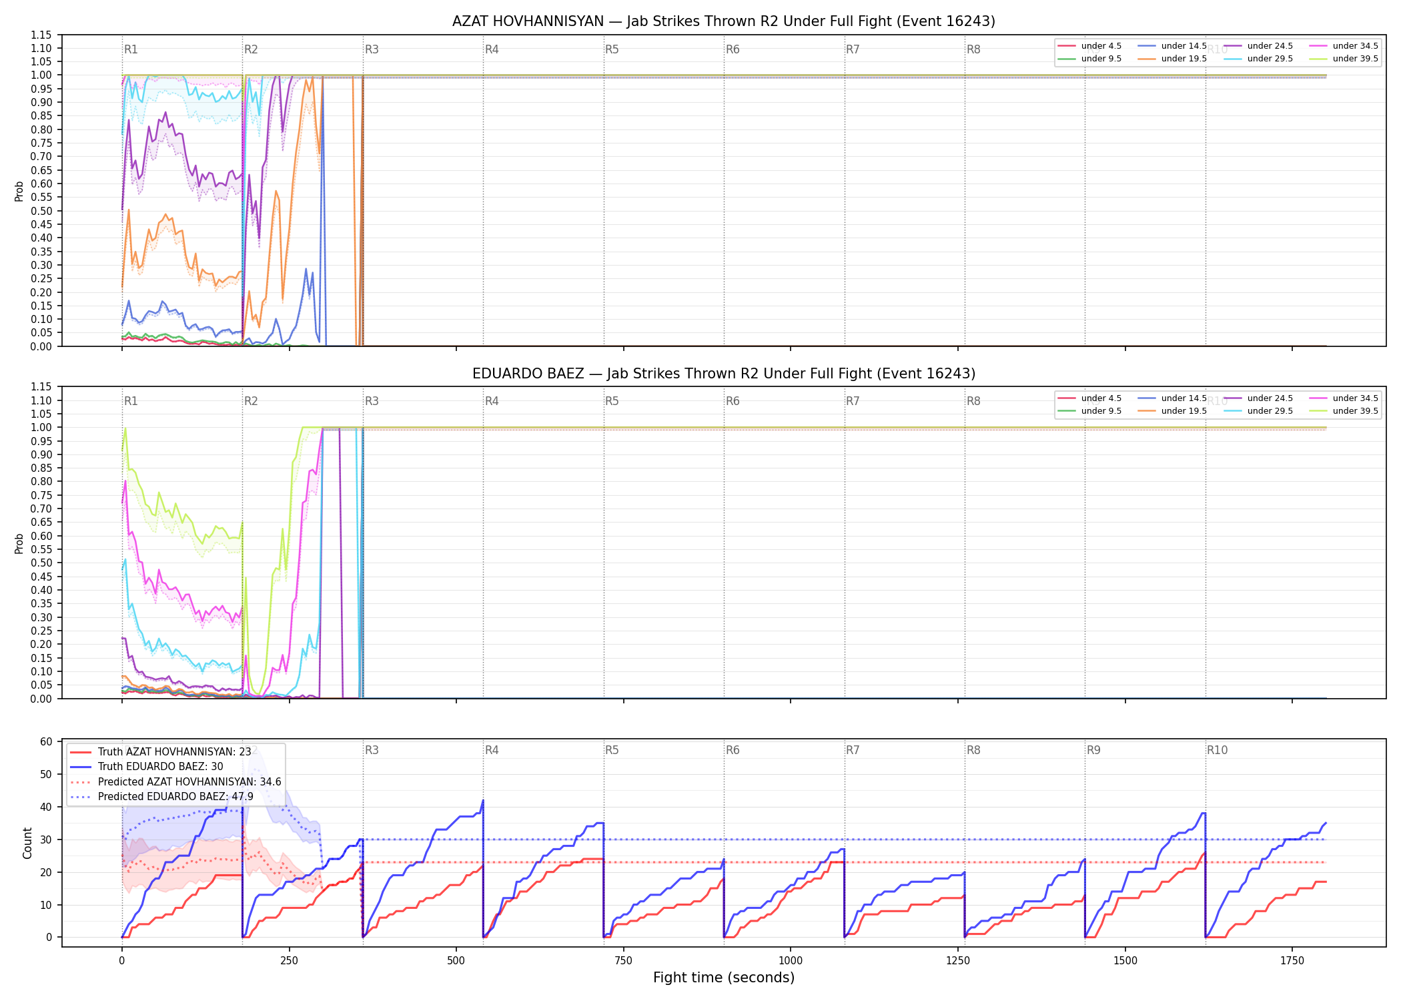Image resolution: width=1401 pixels, height=1001 pixels.
Task: Click the R9 round marker in count chart
Action: click(1093, 750)
